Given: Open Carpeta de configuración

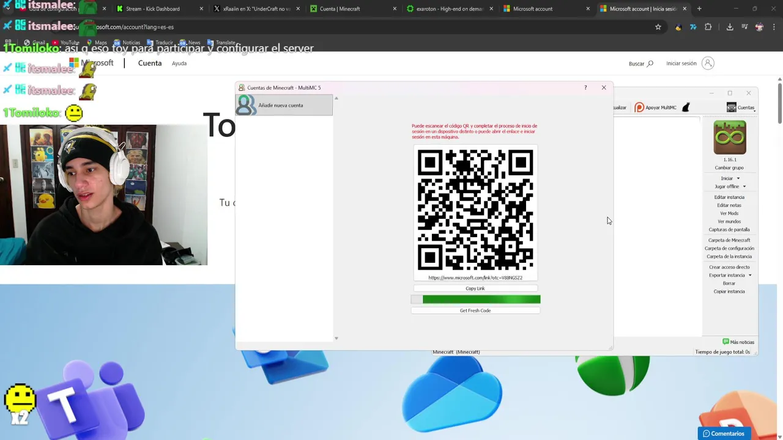Looking at the screenshot, I should pos(729,248).
